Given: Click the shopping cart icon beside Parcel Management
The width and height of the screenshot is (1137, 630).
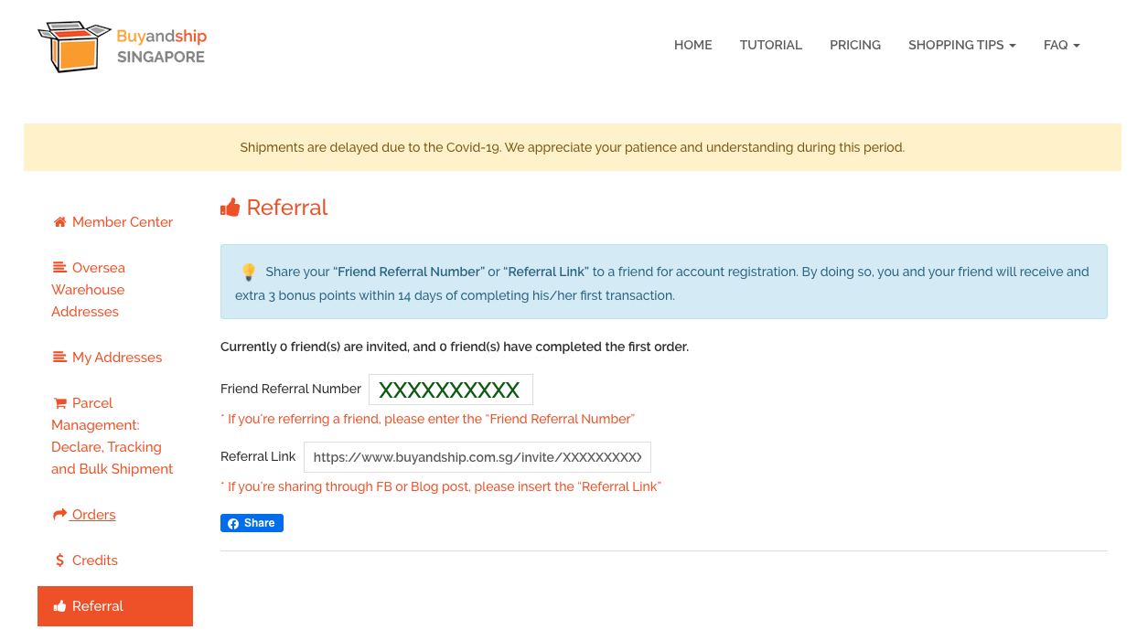Looking at the screenshot, I should click(x=59, y=403).
